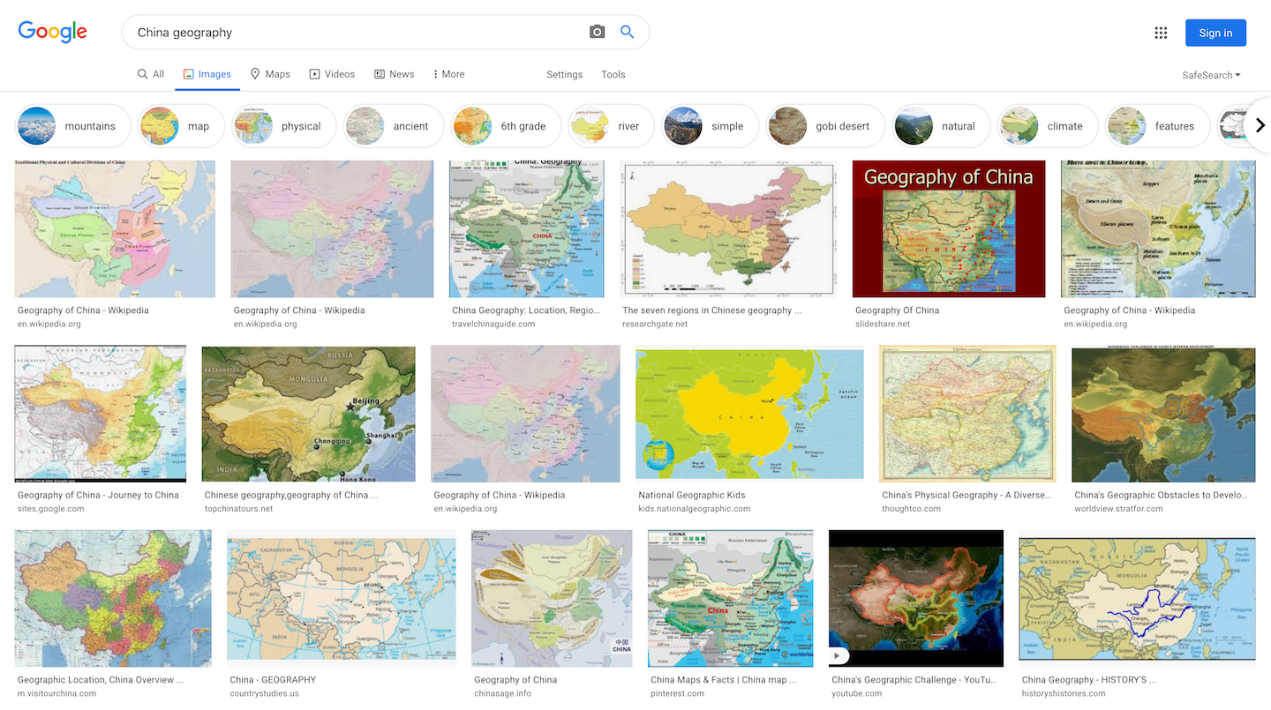This screenshot has width=1271, height=710.
Task: Click the next arrow on the chip carousel
Action: coord(1260,126)
